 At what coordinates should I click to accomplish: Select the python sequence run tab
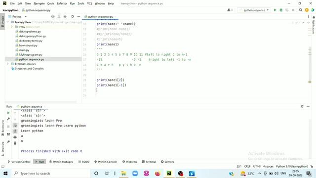(31, 107)
